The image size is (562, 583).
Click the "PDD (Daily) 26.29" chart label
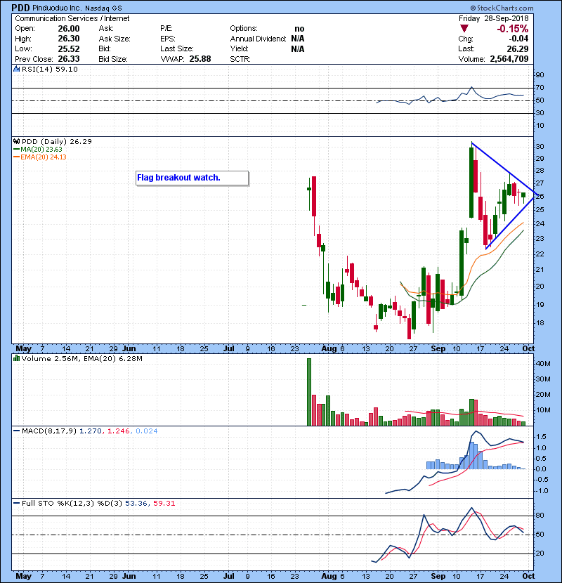pos(56,141)
